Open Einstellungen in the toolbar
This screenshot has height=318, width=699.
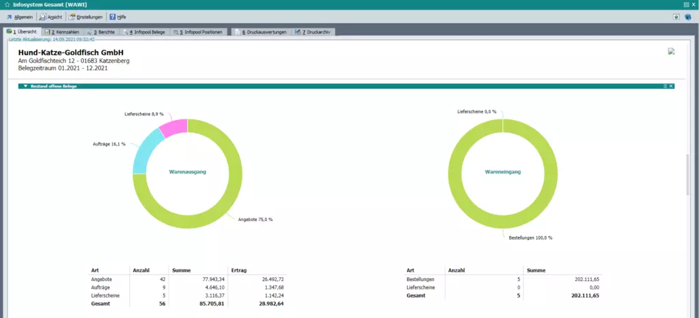pyautogui.click(x=87, y=16)
